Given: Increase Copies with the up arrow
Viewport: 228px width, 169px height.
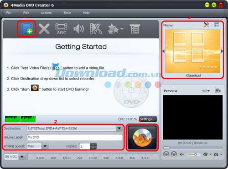Looking at the screenshot, I should pos(93,144).
